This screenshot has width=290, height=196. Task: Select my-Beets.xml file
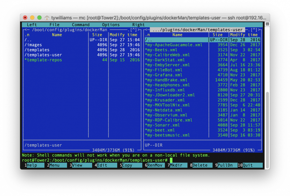[202, 50]
